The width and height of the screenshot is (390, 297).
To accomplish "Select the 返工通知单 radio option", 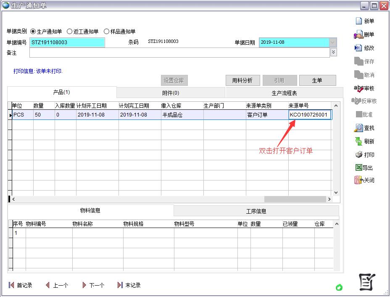I will (70, 32).
